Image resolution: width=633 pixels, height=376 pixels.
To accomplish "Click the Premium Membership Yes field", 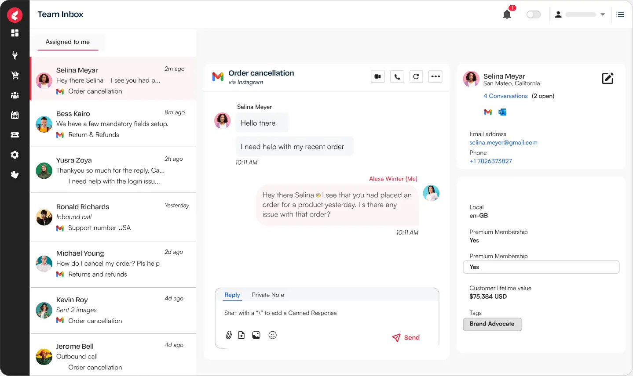I will coord(541,267).
